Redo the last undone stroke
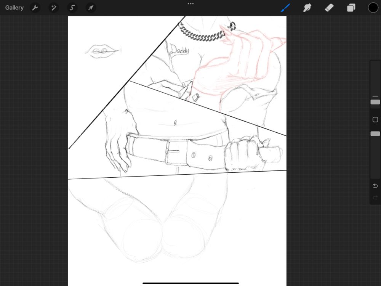This screenshot has width=381, height=286. pos(375,197)
